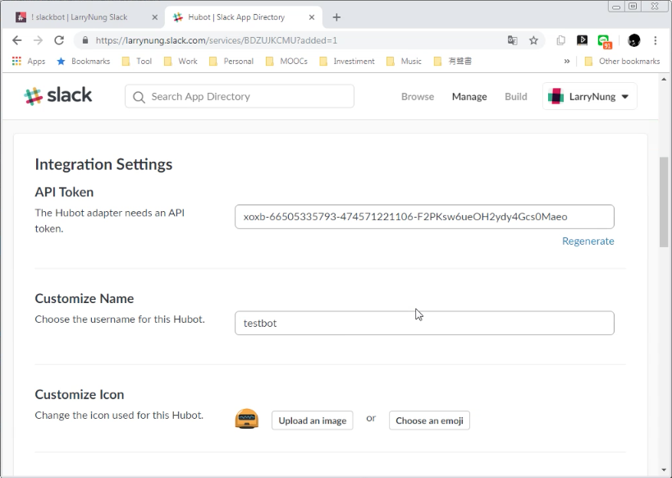This screenshot has width=672, height=478.
Task: Click "Change the icon used for this Hubot." text
Action: pos(119,416)
